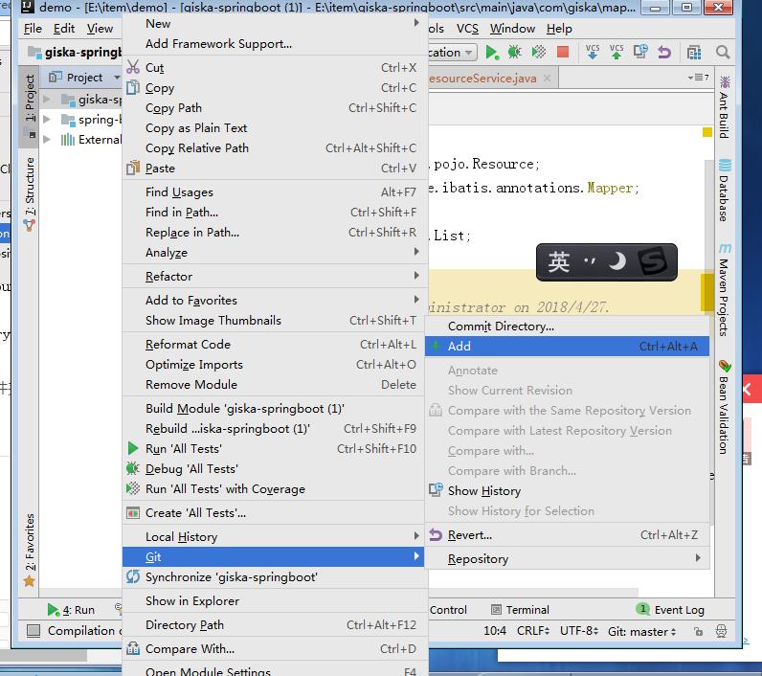Open the 4: Run tool window
The height and width of the screenshot is (676, 762).
coord(72,609)
